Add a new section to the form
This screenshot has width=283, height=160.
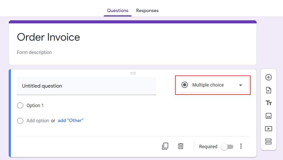click(x=269, y=142)
